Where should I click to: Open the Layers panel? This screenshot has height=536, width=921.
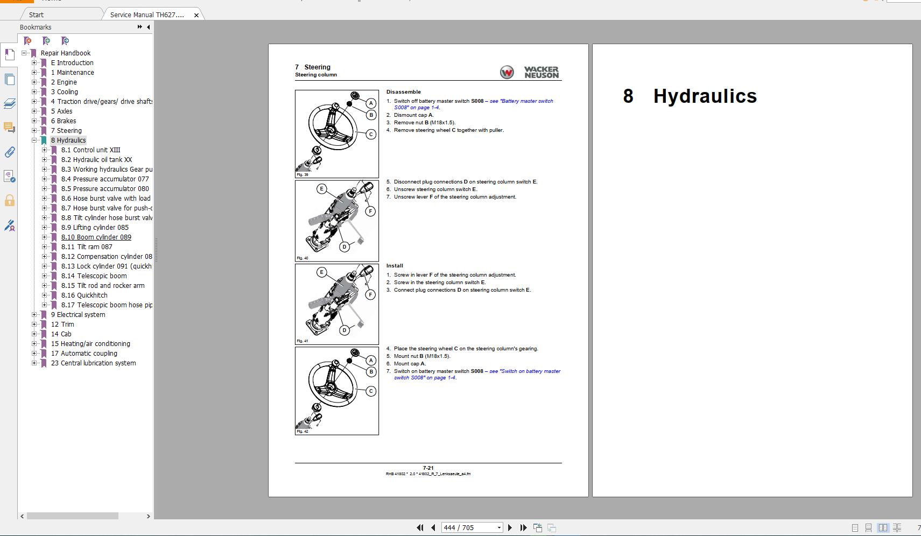10,104
